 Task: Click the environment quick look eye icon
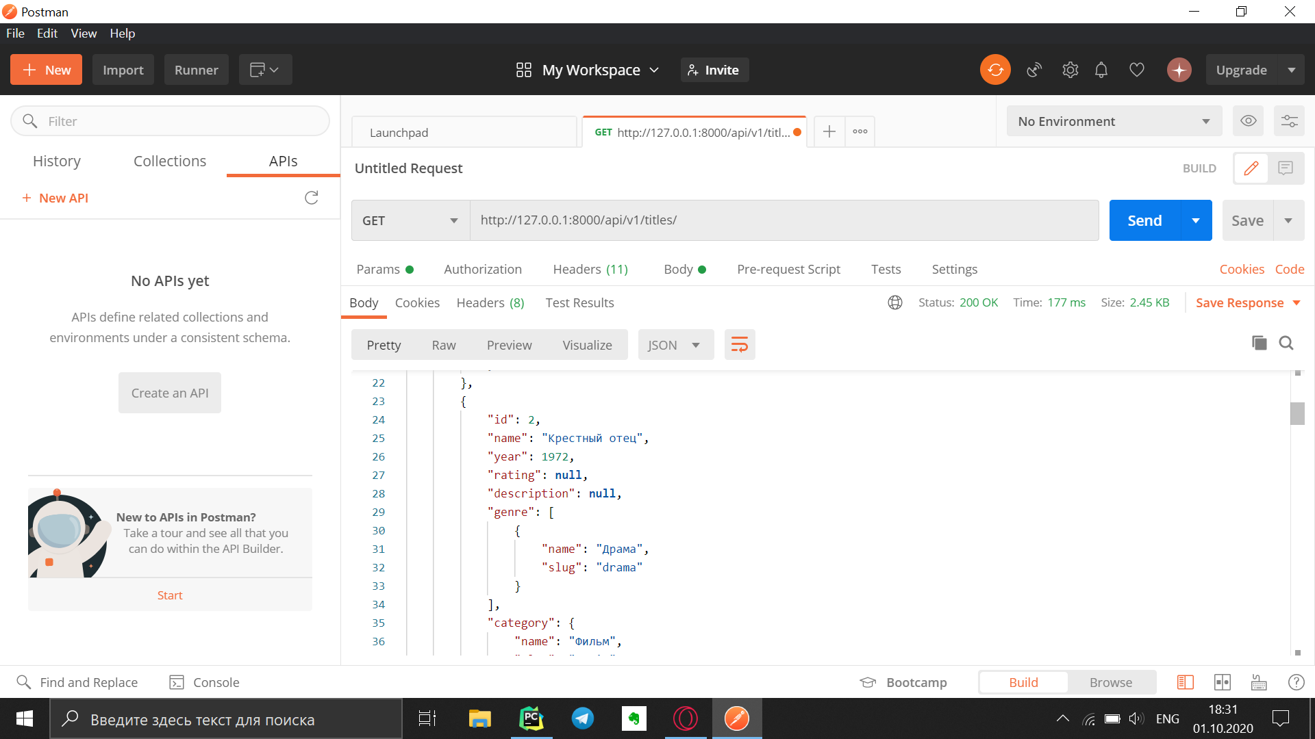pyautogui.click(x=1248, y=121)
